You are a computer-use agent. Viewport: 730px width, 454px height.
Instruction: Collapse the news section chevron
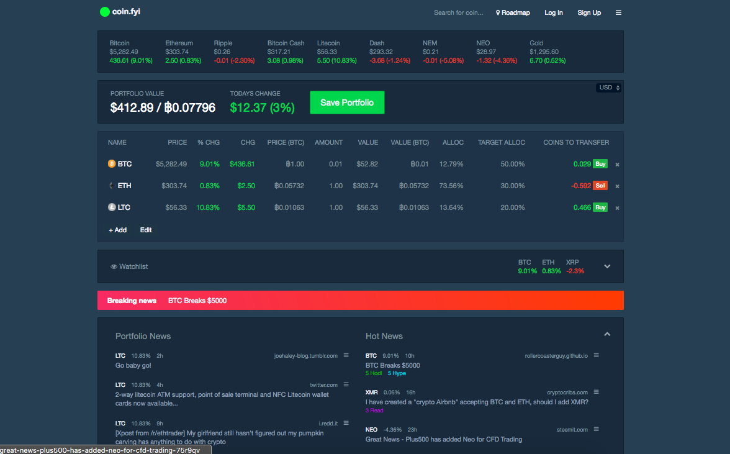click(x=607, y=334)
